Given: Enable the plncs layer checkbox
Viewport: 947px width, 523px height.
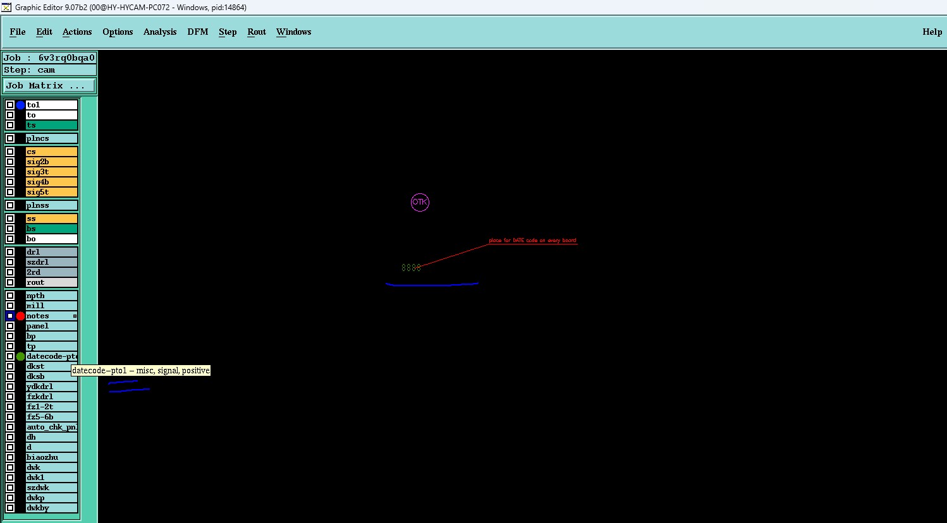Looking at the screenshot, I should coord(10,138).
